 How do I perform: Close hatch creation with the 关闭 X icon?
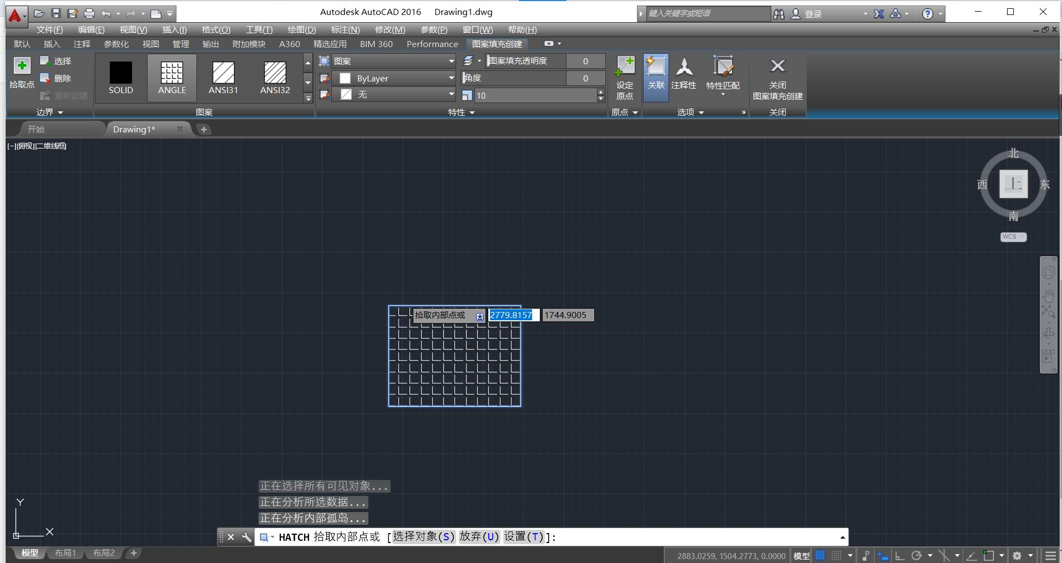pos(777,66)
